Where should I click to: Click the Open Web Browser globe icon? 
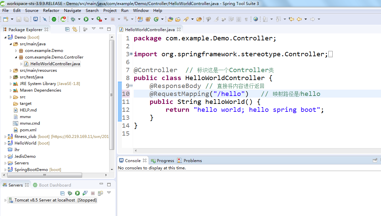[256, 19]
